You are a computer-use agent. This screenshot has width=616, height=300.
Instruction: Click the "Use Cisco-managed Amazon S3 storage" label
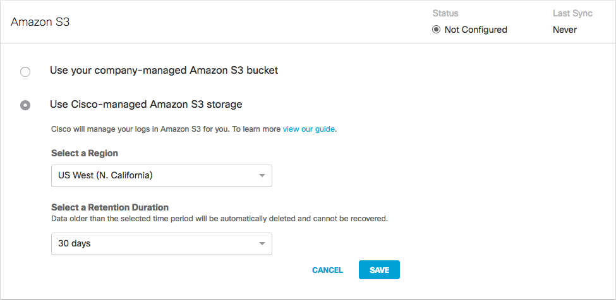(x=146, y=104)
